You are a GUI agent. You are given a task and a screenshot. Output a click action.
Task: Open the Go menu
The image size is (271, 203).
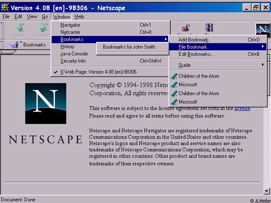45,16
